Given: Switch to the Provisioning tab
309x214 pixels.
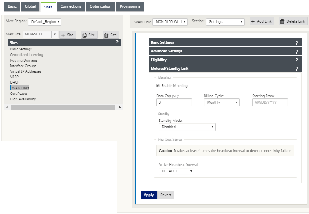Looking at the screenshot, I should (x=130, y=6).
